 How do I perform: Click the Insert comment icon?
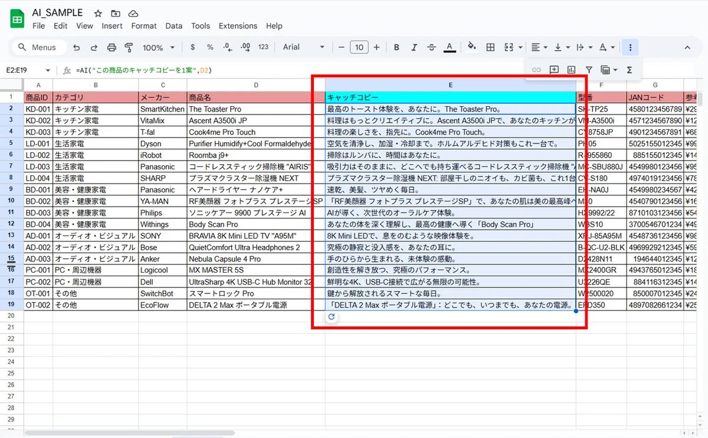554,70
